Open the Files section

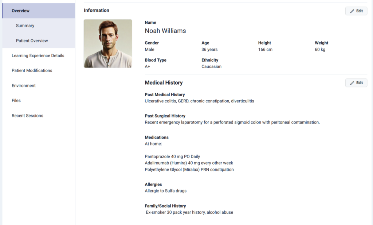pos(16,100)
